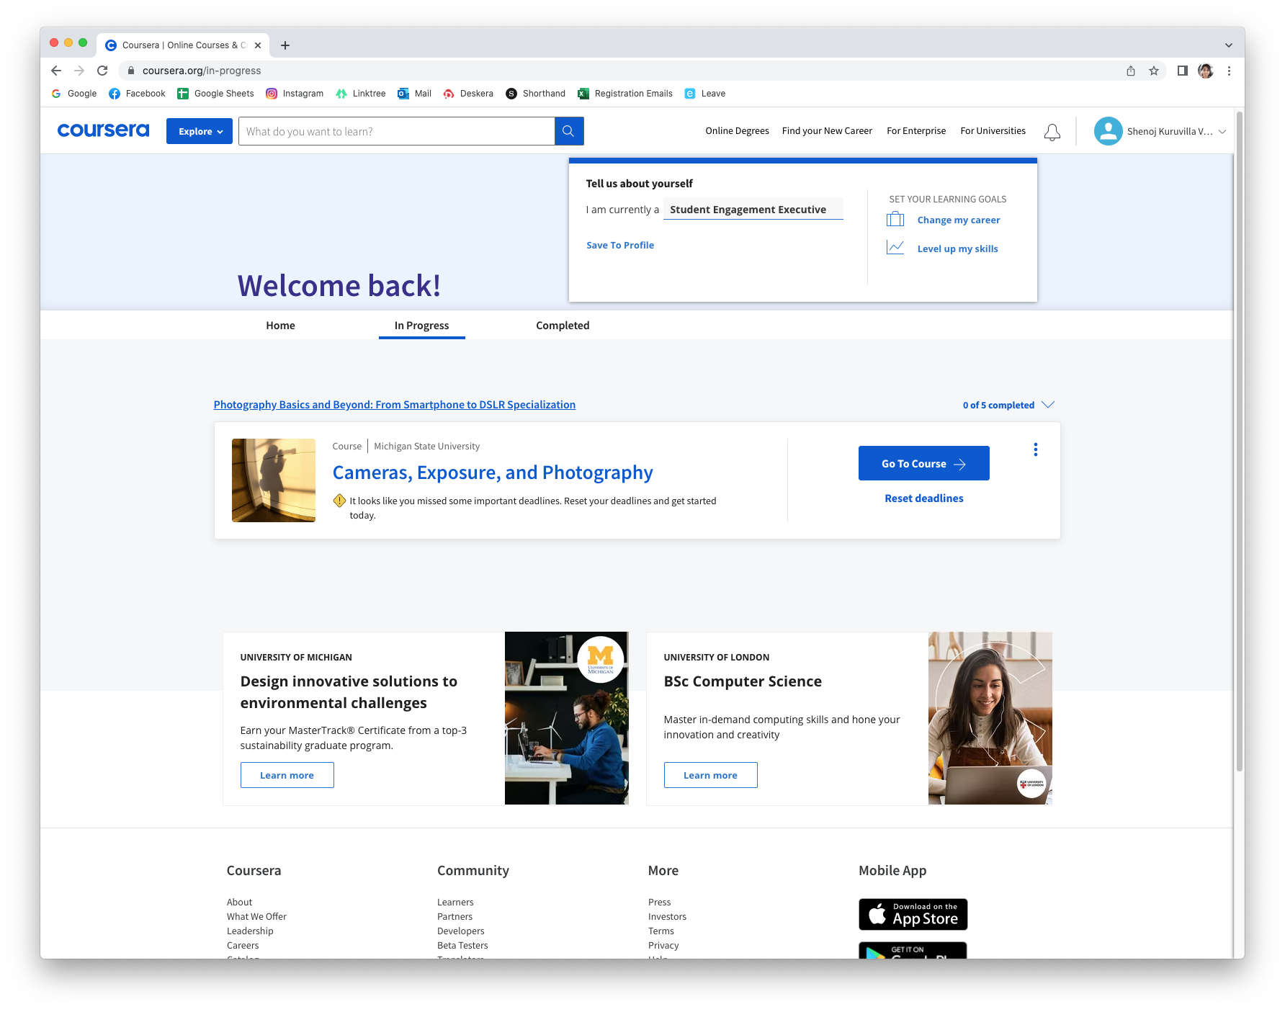
Task: Click the Download on the App Store badge
Action: [913, 914]
